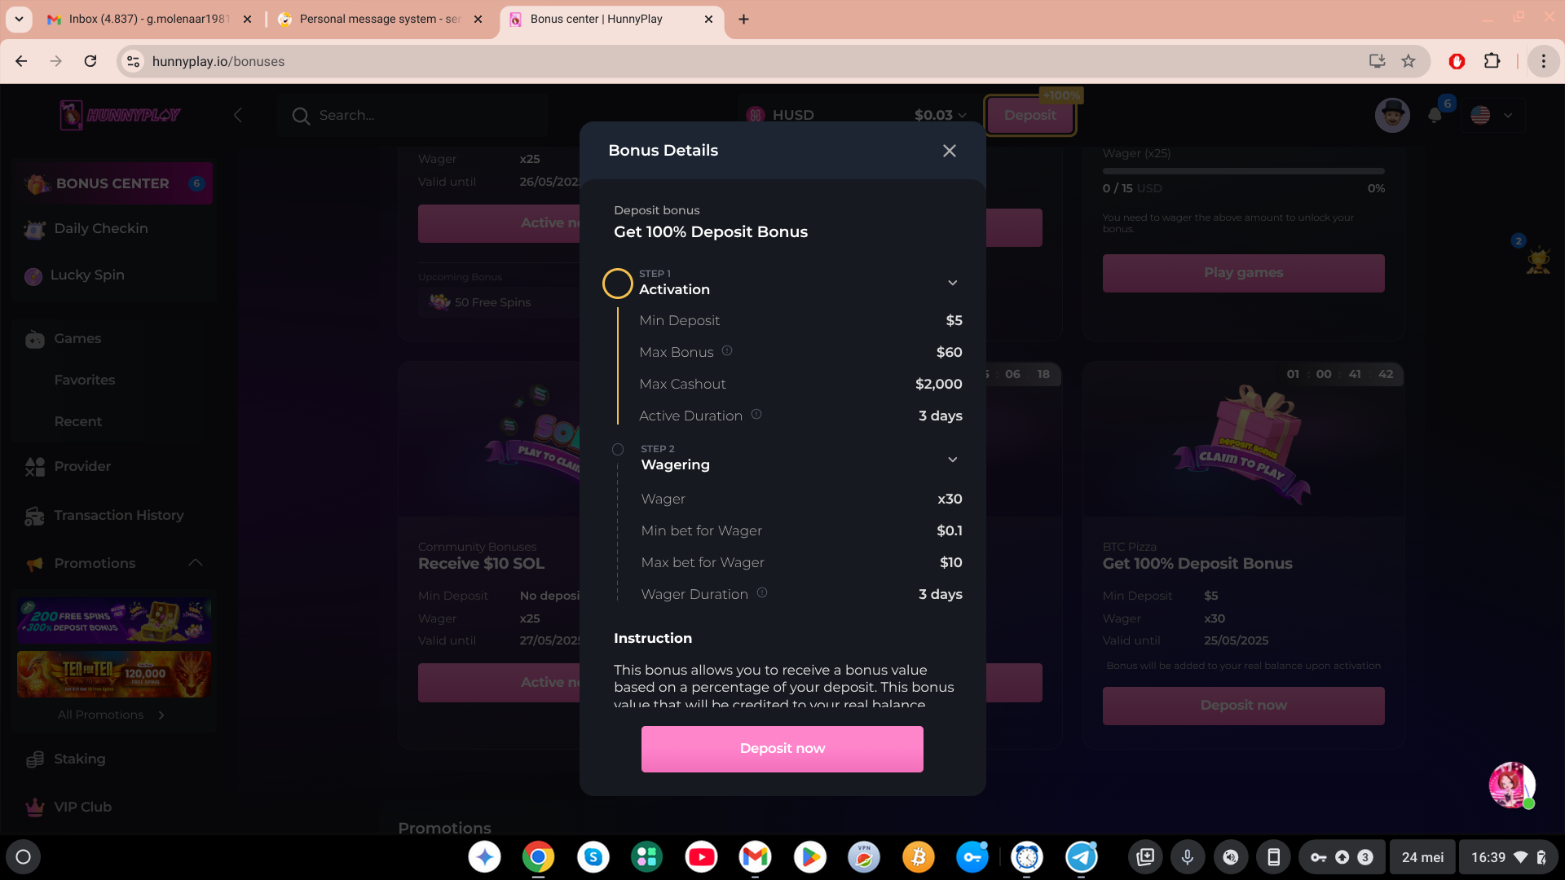Viewport: 1565px width, 880px height.
Task: Open the live chat support avatar
Action: click(1512, 785)
